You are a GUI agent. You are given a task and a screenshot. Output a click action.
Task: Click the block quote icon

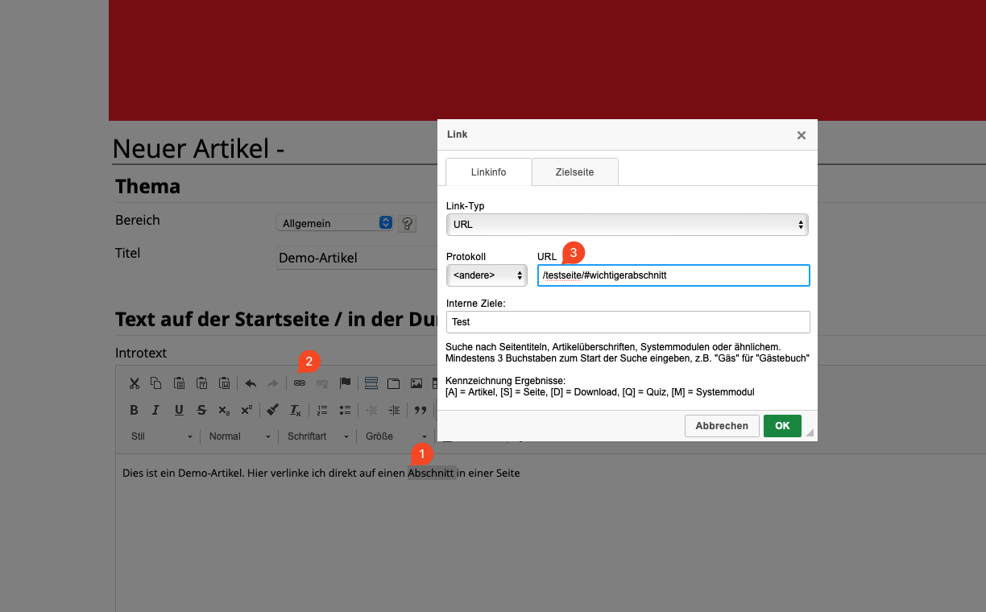[420, 410]
